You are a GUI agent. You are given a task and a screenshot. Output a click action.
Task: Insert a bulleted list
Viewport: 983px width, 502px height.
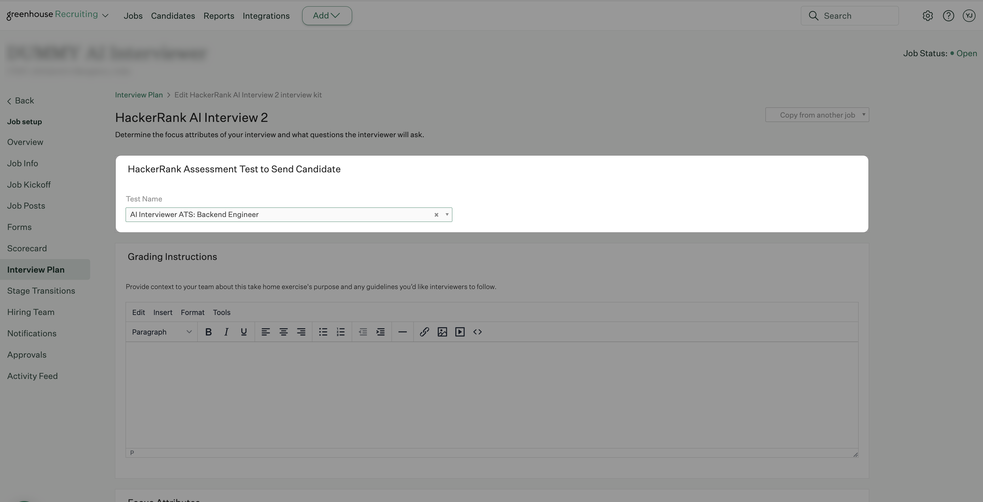(323, 332)
